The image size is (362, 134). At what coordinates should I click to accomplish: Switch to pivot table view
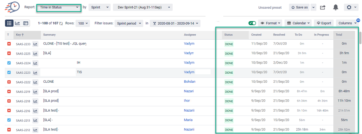click(25, 23)
